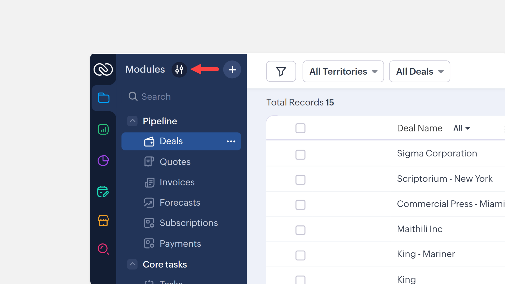Open the Deals three-dot options menu

231,141
